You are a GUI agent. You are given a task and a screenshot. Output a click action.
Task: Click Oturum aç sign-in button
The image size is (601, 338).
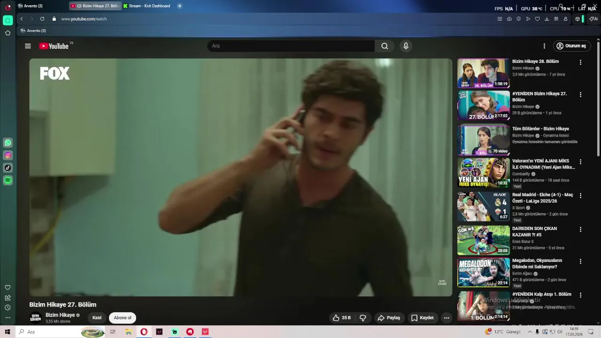(571, 46)
